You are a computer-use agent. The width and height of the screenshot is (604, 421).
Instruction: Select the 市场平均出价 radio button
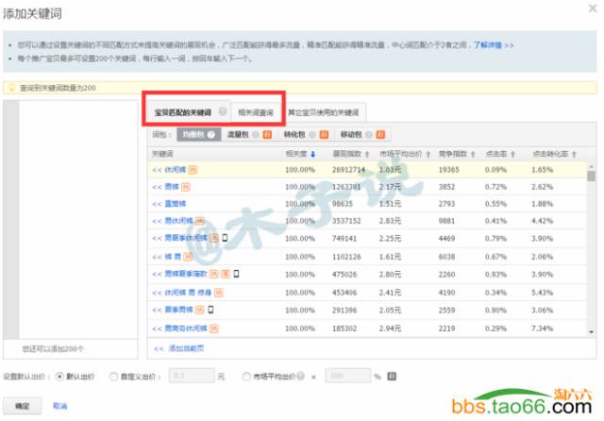[x=246, y=377]
